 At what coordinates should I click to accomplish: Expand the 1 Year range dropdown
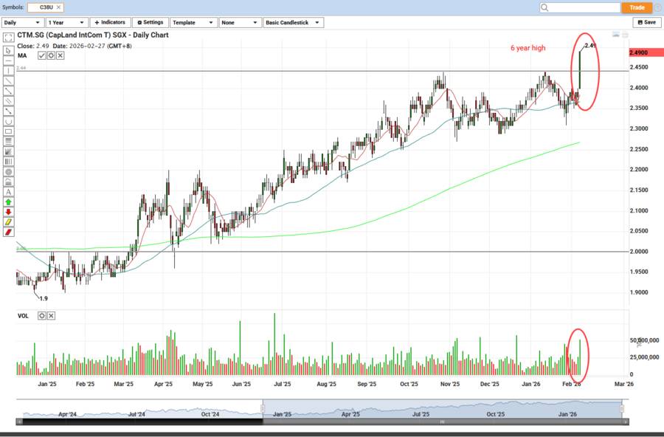click(x=66, y=22)
